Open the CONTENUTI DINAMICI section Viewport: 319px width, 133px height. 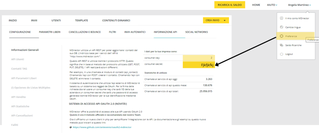point(116,21)
